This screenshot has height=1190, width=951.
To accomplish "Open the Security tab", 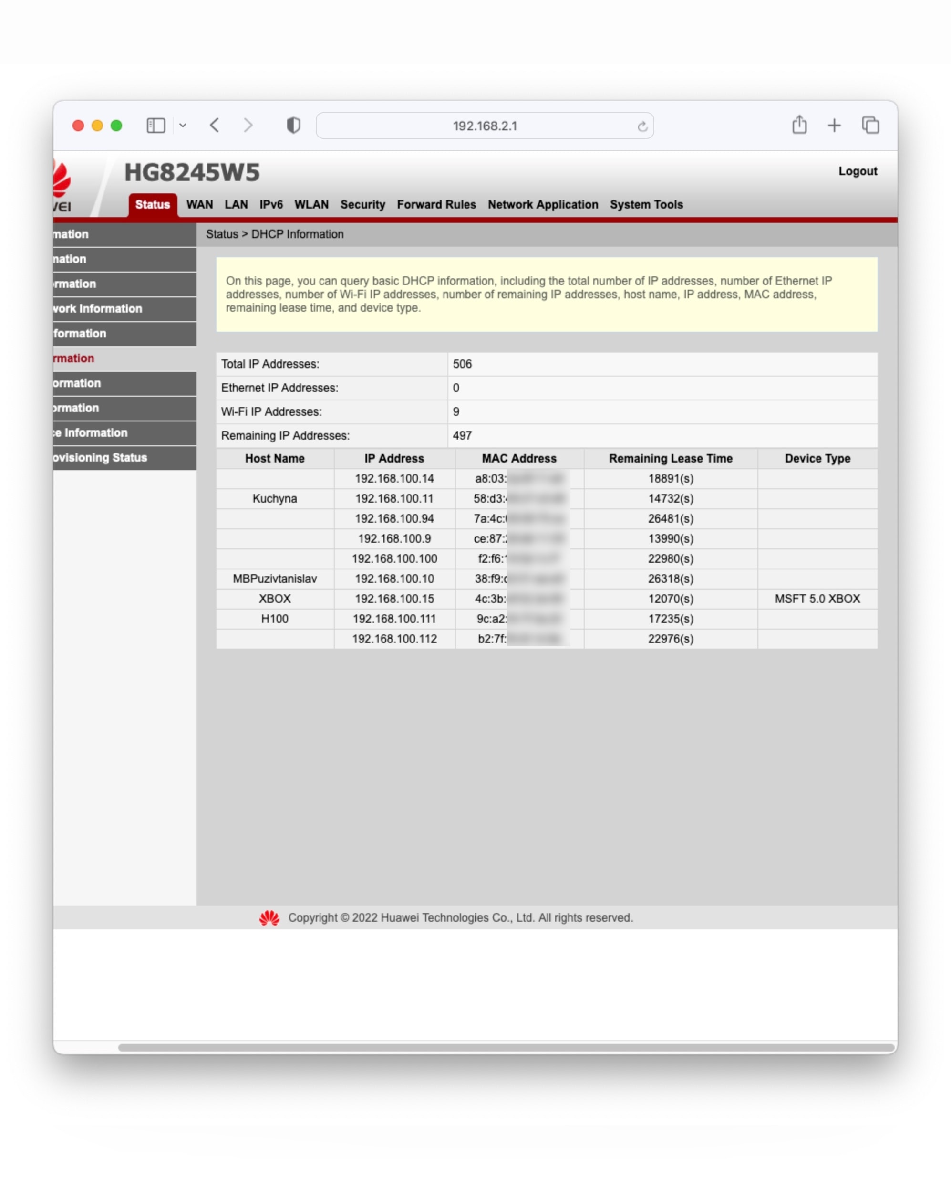I will pos(362,205).
